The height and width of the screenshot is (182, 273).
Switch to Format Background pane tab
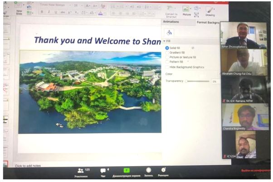click(x=208, y=22)
